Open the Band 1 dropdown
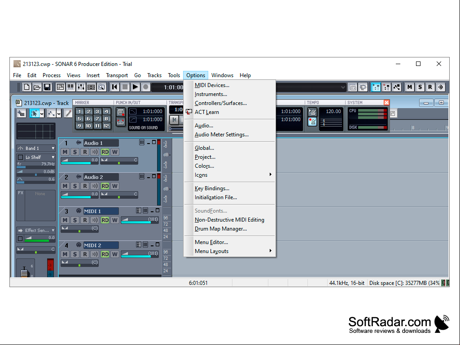This screenshot has width=460, height=345. click(53, 148)
